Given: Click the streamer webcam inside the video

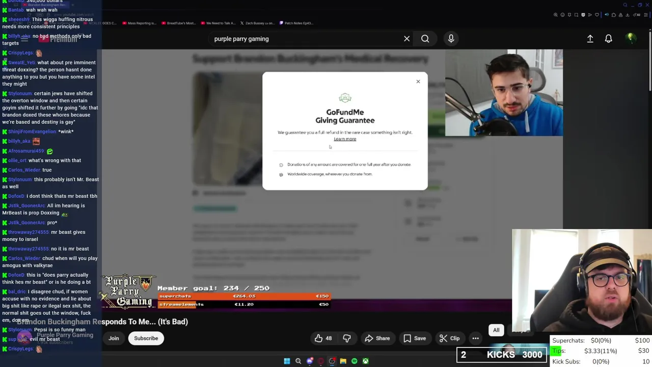Looking at the screenshot, I should pos(504,93).
